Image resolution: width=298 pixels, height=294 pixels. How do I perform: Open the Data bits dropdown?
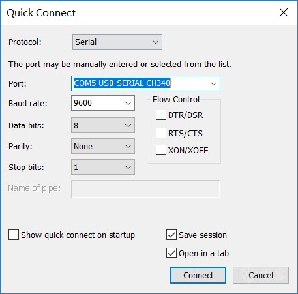(x=103, y=125)
